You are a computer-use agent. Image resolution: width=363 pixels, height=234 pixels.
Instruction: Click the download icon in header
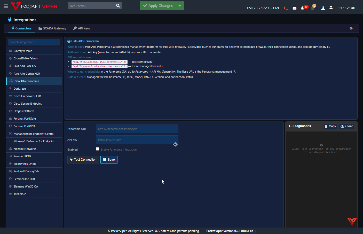[x=323, y=8]
